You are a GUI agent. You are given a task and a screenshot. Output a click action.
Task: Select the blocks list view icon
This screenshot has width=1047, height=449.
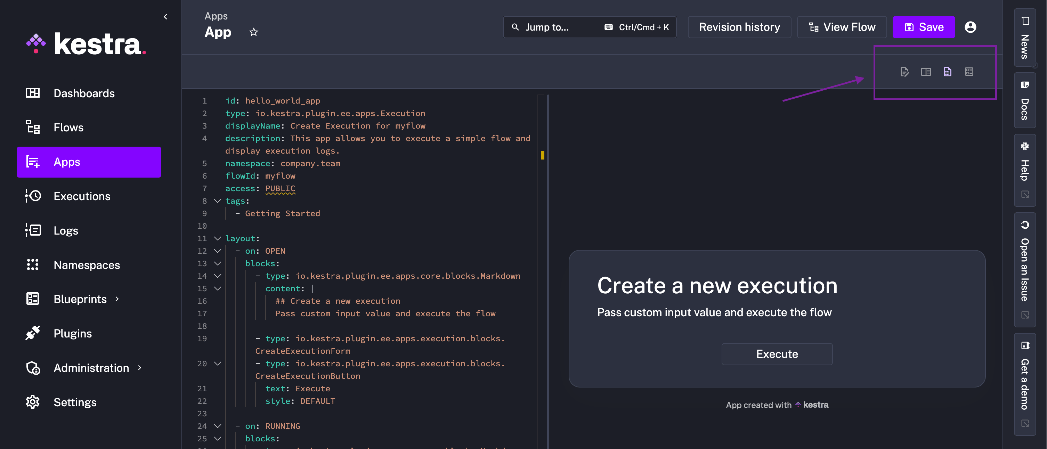969,72
